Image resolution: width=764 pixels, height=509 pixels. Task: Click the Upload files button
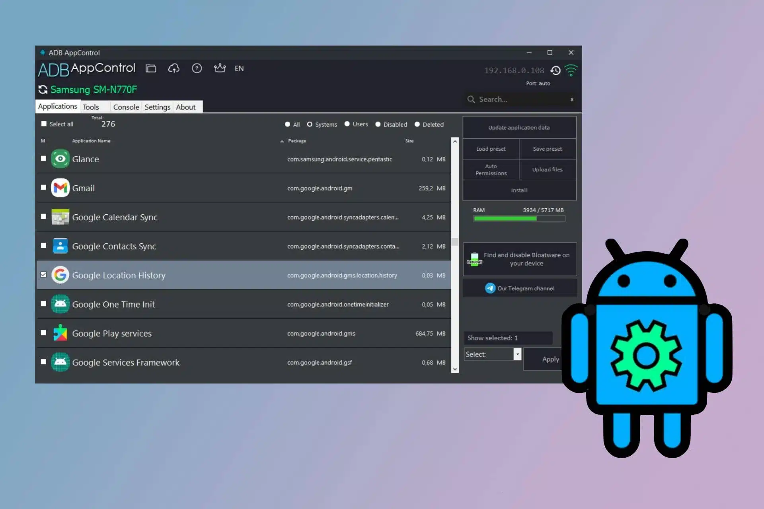coord(548,169)
